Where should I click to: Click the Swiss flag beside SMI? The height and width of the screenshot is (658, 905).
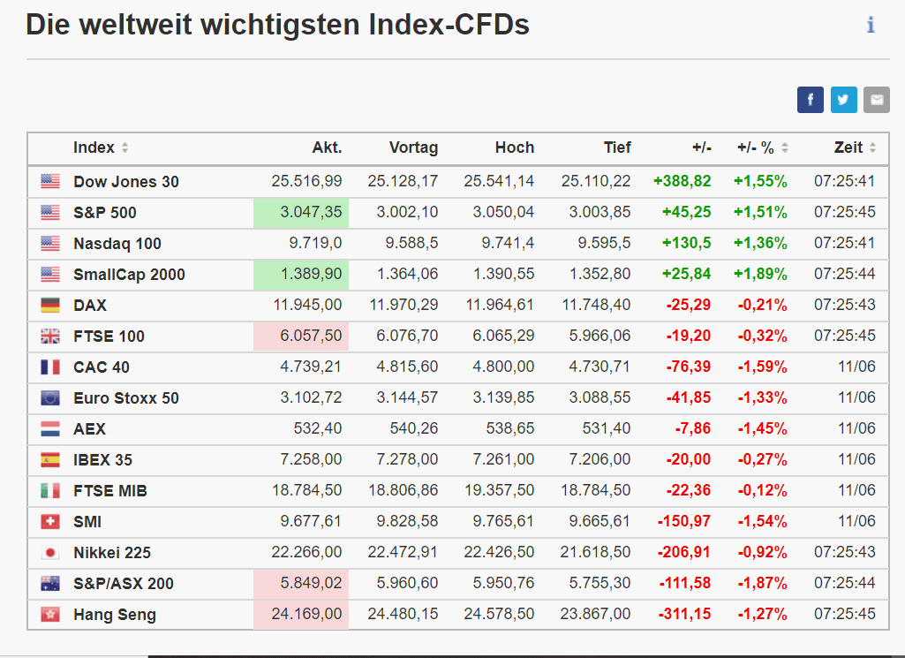pyautogui.click(x=50, y=522)
